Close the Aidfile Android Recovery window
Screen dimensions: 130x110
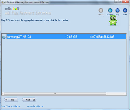click(x=126, y=2)
